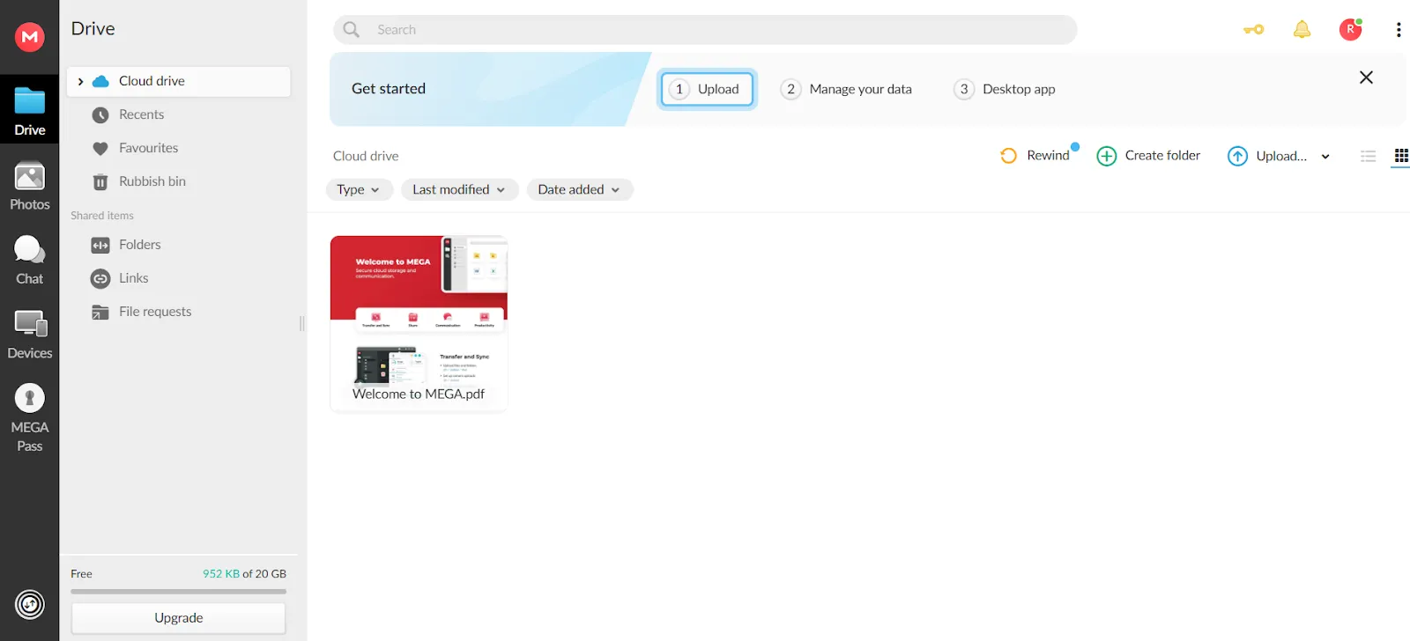The height and width of the screenshot is (641, 1410).
Task: Close the Get started banner
Action: [1366, 77]
